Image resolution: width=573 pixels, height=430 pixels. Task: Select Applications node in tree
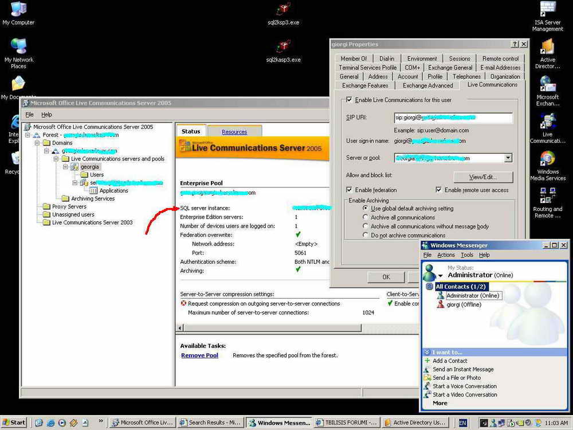pyautogui.click(x=109, y=190)
